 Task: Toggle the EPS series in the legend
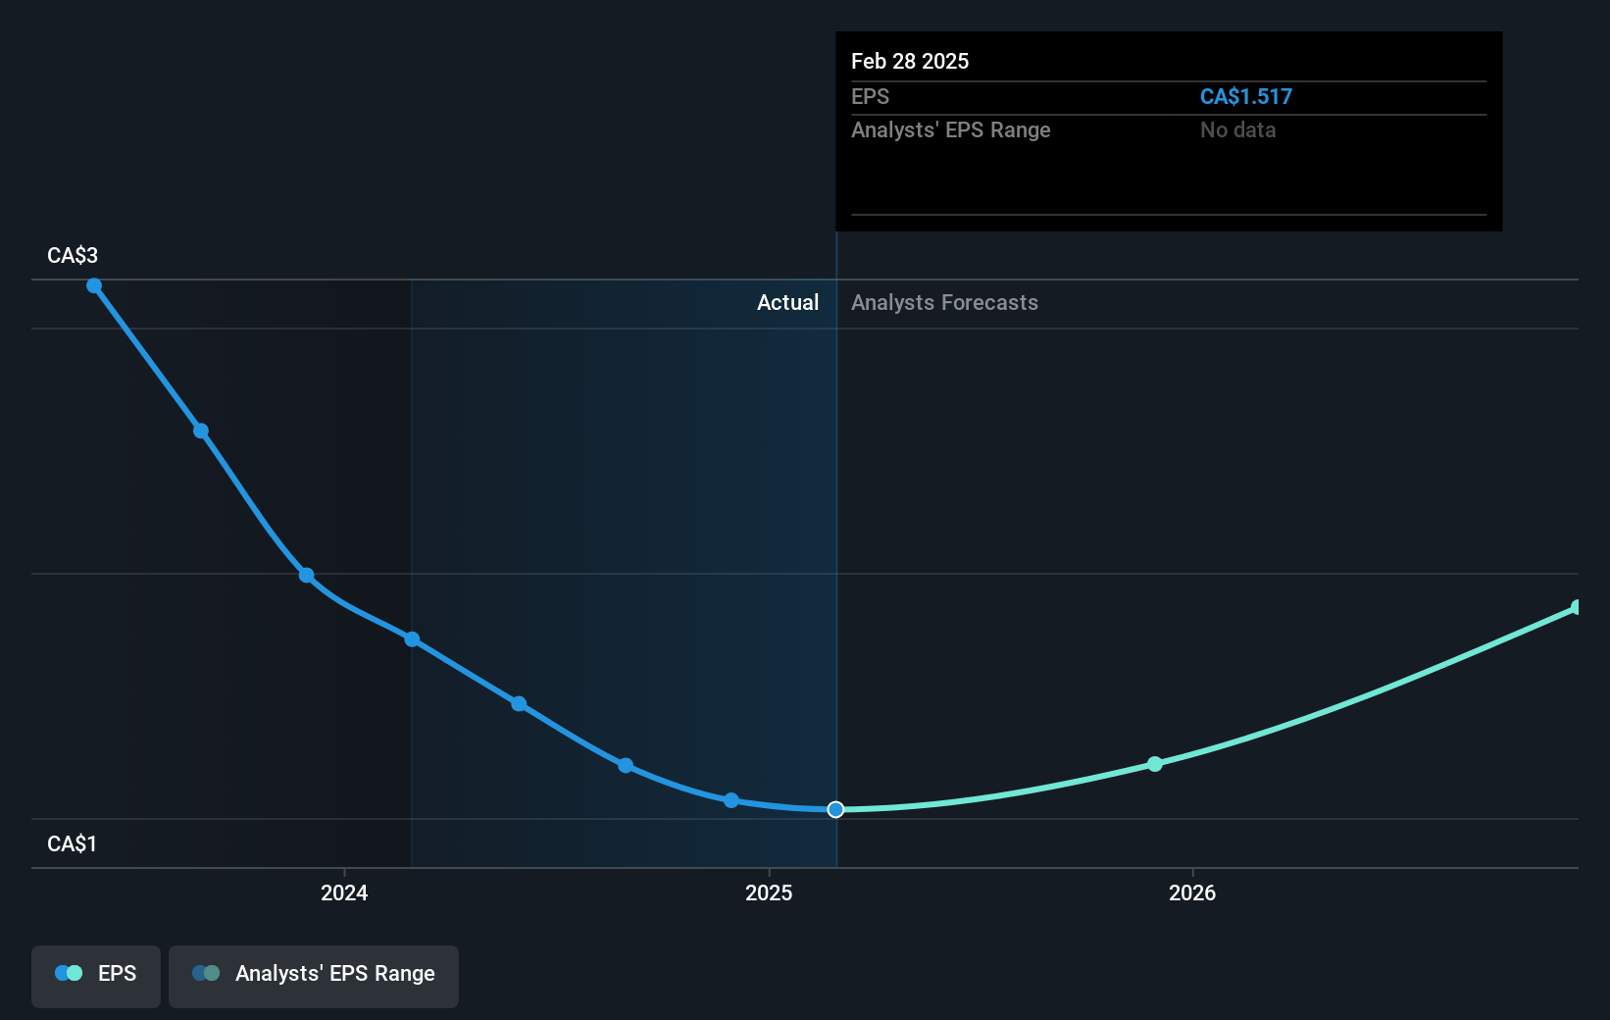[x=95, y=976]
